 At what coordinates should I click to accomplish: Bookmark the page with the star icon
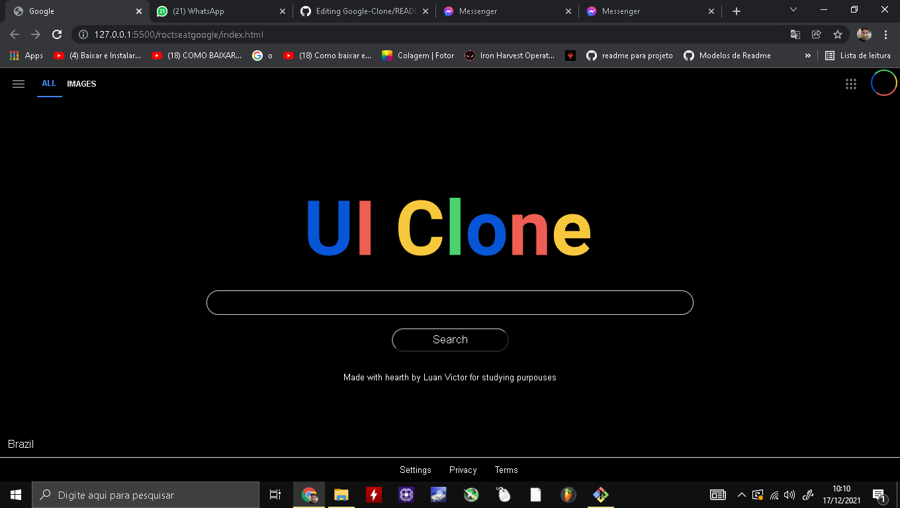[838, 34]
